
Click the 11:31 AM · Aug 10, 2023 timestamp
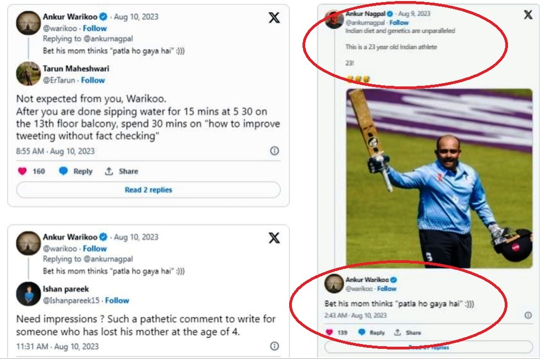[x=57, y=346]
